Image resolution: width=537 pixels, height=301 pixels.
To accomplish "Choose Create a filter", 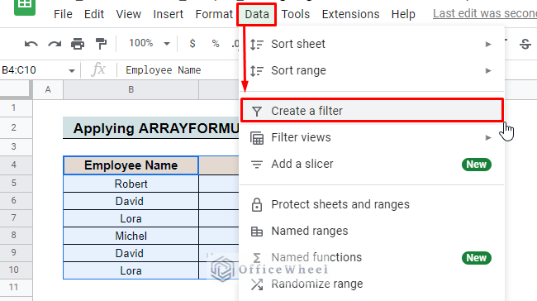I will tap(373, 111).
